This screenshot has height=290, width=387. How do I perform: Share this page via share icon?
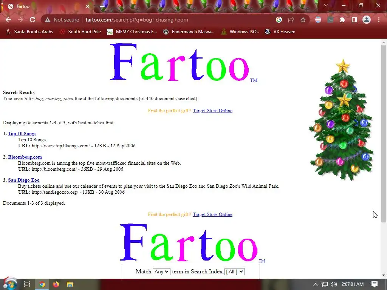[x=291, y=20]
